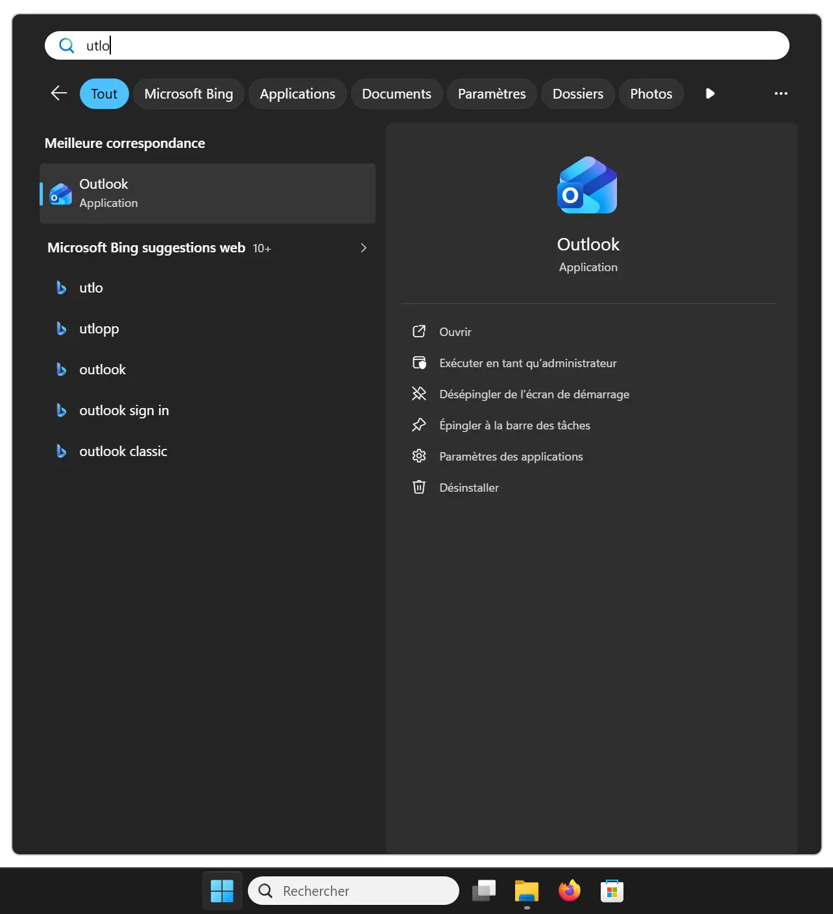Click the gear icon for app settings

(x=419, y=456)
